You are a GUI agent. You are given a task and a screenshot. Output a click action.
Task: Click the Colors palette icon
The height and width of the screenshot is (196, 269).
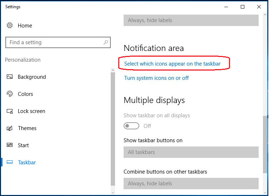tap(10, 94)
